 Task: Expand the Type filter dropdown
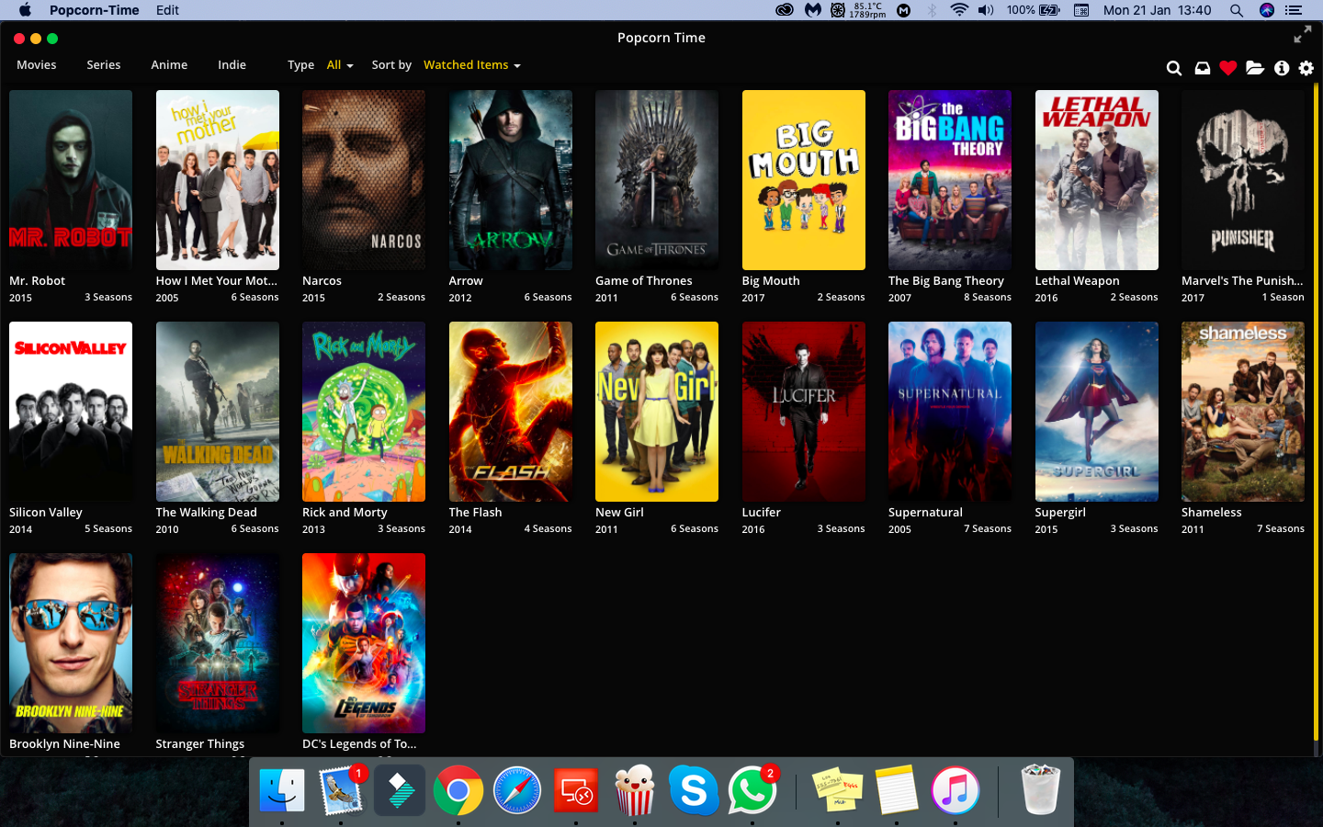coord(340,65)
